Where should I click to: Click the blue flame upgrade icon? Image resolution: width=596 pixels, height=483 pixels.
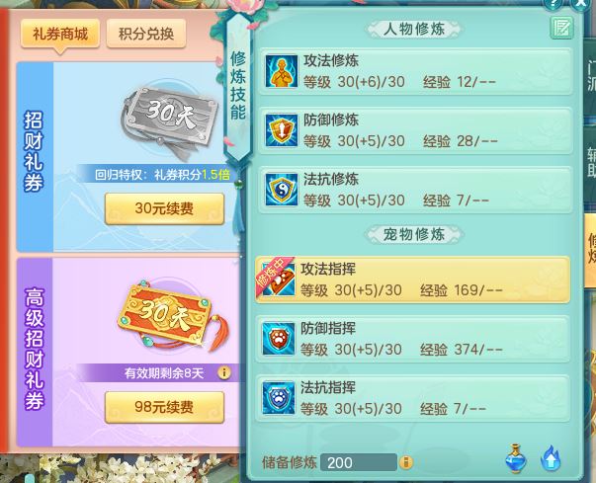(551, 458)
